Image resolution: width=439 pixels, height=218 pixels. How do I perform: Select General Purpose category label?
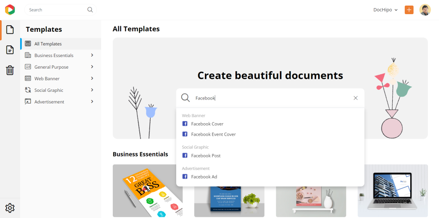[x=51, y=67]
